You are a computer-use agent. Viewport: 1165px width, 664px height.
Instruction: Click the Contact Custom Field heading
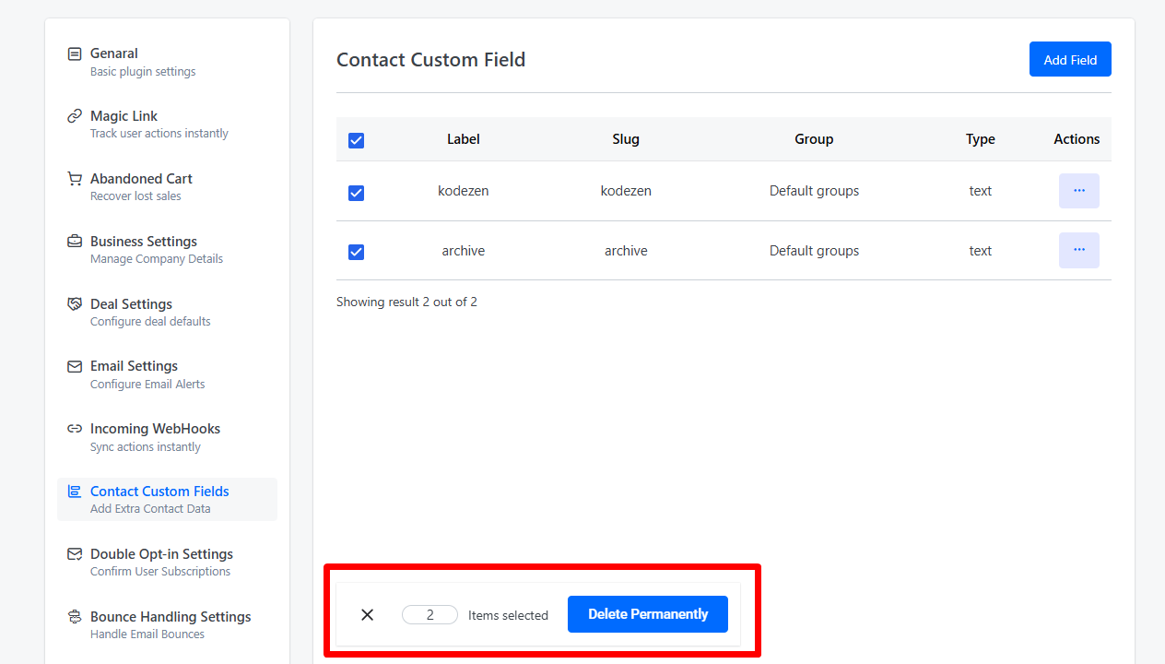tap(430, 60)
